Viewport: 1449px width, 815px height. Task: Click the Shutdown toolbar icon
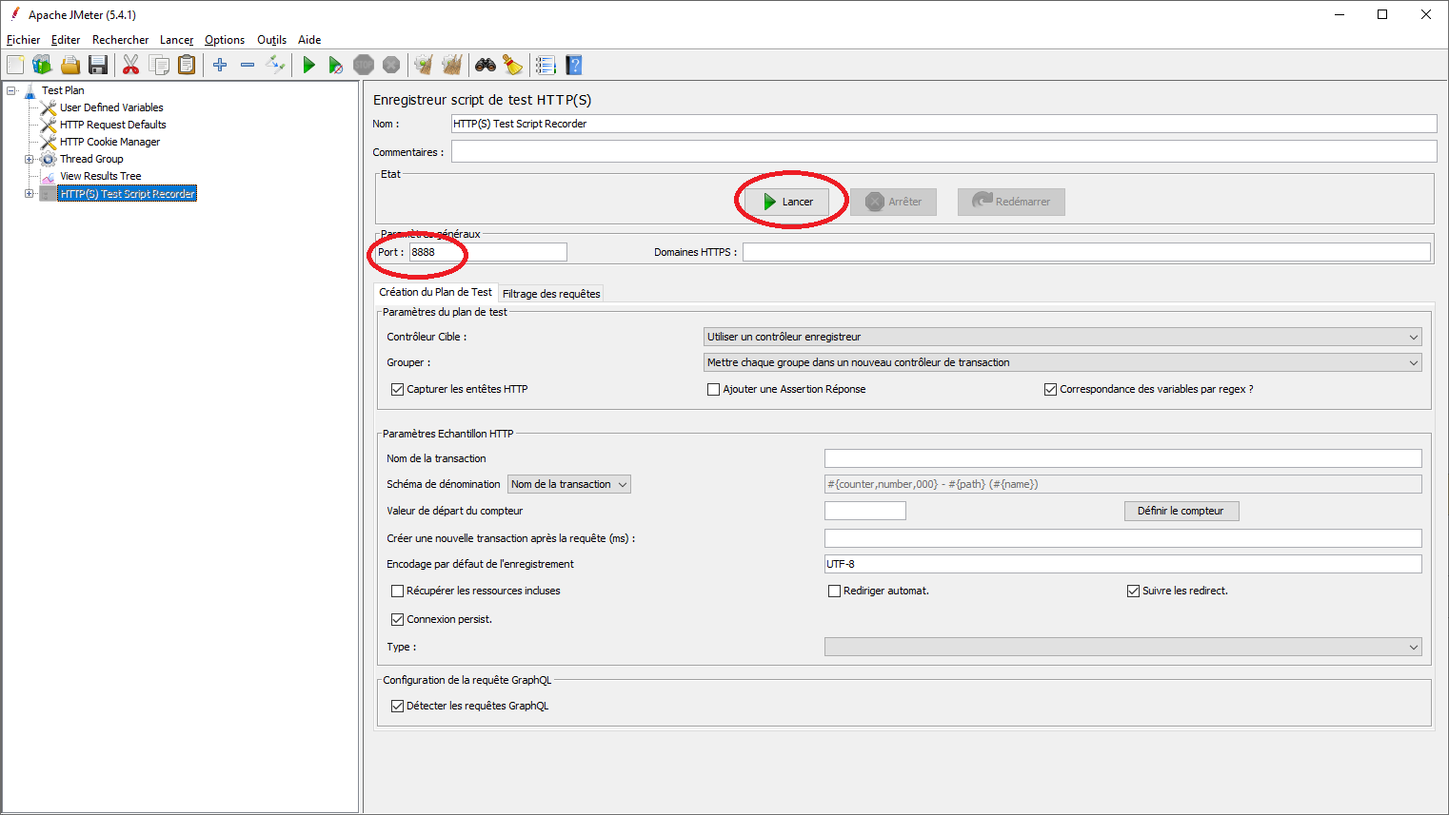(x=391, y=65)
